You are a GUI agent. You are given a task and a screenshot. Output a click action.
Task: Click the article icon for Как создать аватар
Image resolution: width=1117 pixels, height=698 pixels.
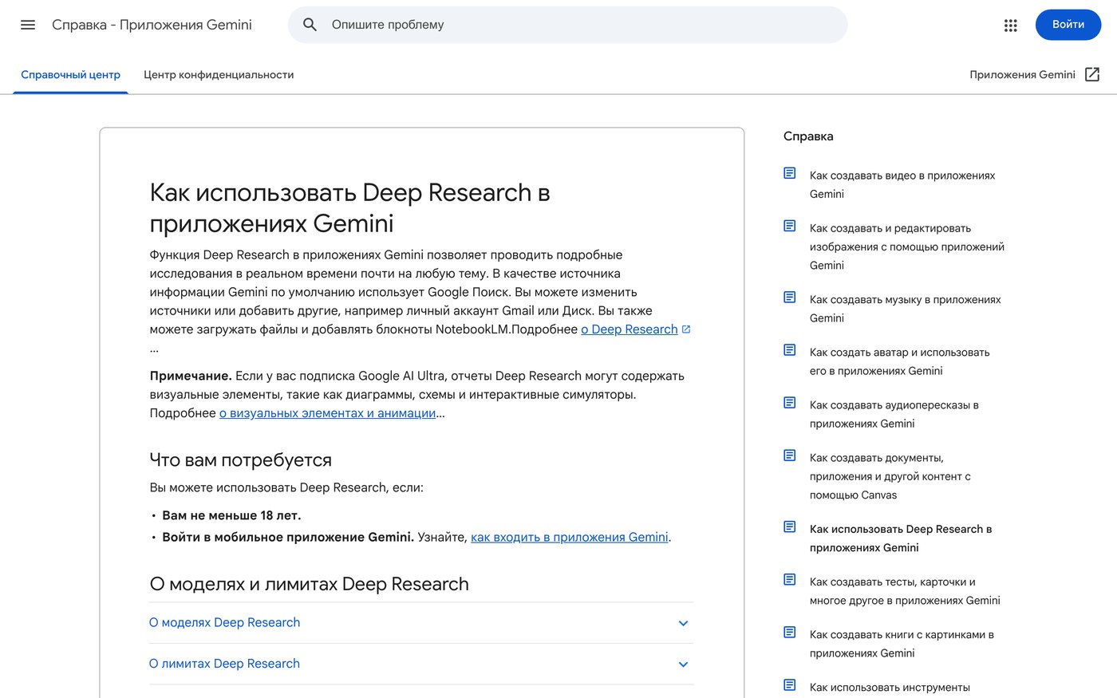click(790, 350)
